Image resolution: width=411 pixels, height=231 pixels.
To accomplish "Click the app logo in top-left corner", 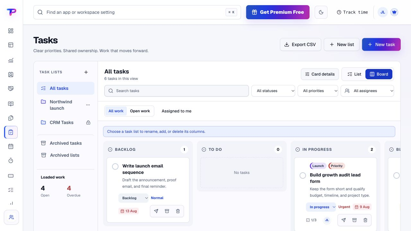I will click(x=11, y=12).
